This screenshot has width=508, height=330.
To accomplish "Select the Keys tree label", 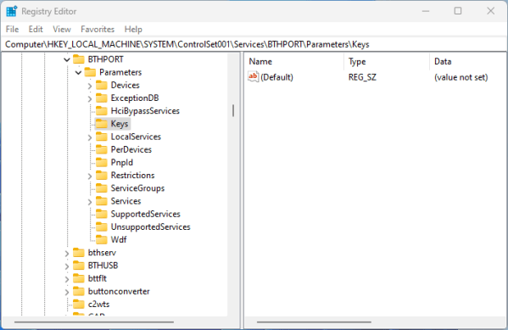I will [120, 124].
